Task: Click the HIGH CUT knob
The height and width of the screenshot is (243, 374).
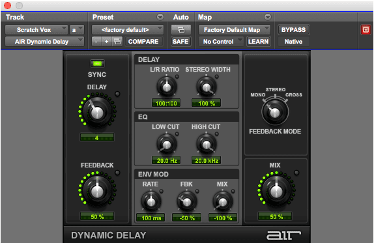Action: [207, 144]
